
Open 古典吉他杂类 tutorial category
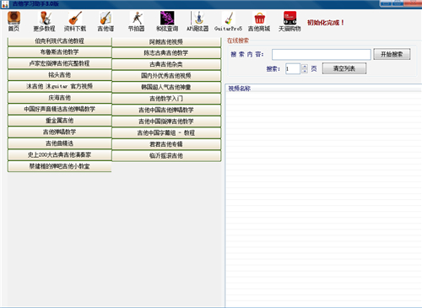[166, 64]
